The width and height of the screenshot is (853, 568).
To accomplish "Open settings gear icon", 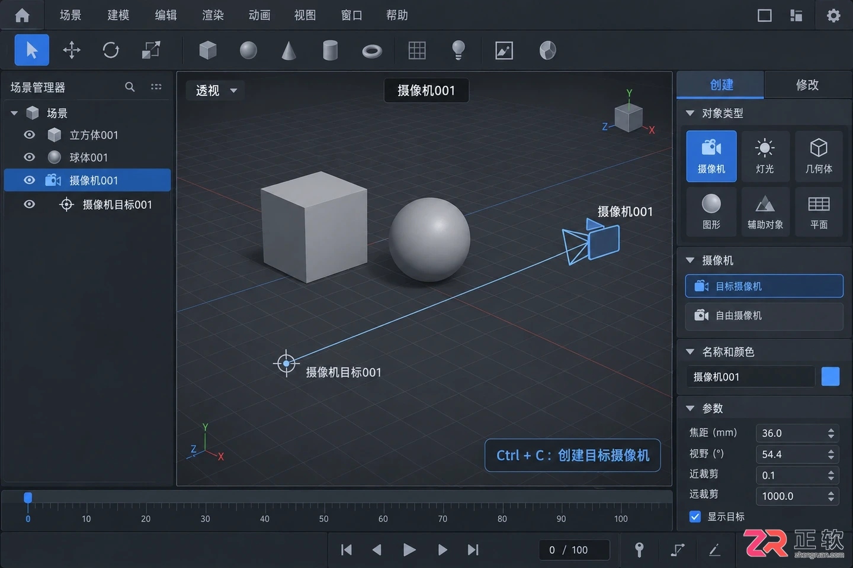I will tap(833, 15).
